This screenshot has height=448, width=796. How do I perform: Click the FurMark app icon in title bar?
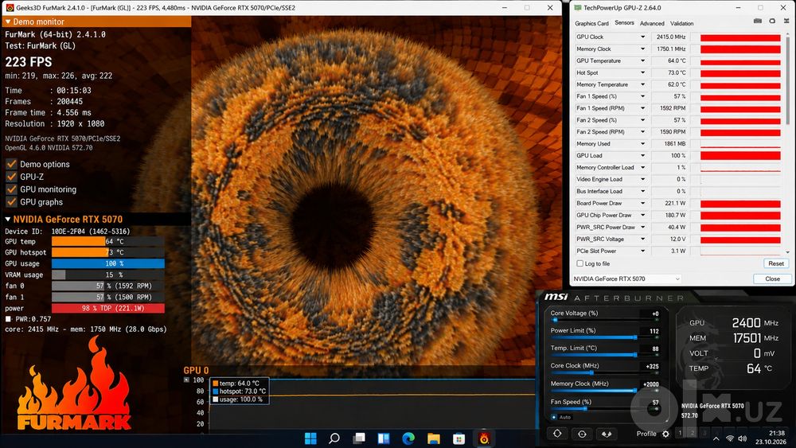coord(10,8)
